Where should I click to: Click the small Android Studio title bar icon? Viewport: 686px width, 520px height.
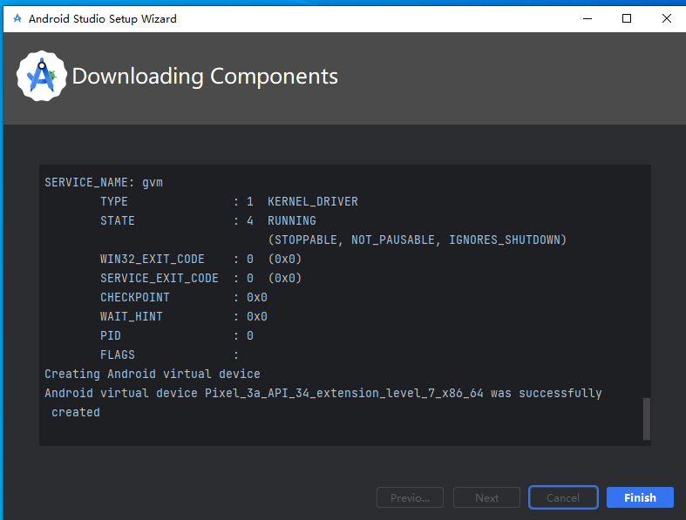tap(17, 18)
